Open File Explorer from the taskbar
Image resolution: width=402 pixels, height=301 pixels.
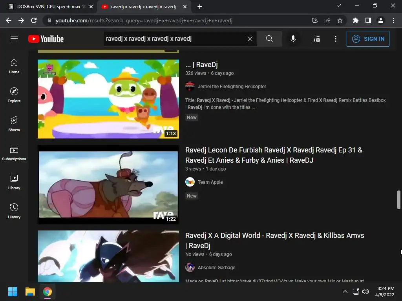click(x=30, y=292)
